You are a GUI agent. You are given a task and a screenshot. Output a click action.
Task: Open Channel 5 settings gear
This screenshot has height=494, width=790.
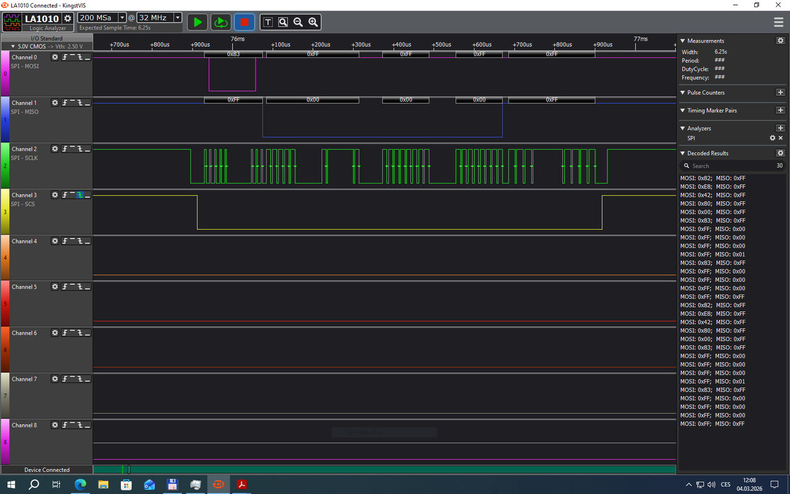tap(55, 287)
